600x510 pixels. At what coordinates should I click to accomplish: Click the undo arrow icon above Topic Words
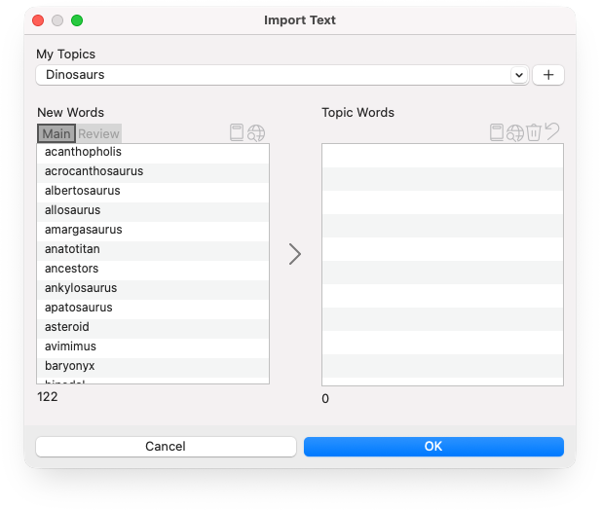point(552,131)
